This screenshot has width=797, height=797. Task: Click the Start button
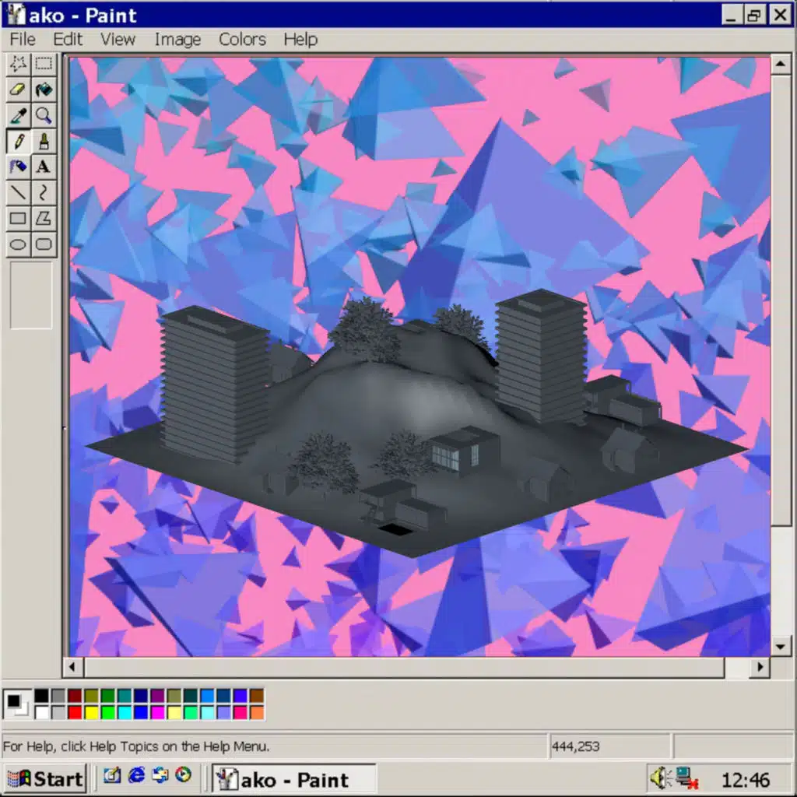point(44,778)
